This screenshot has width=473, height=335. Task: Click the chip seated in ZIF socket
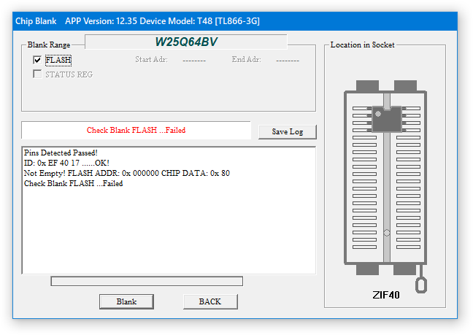click(386, 119)
